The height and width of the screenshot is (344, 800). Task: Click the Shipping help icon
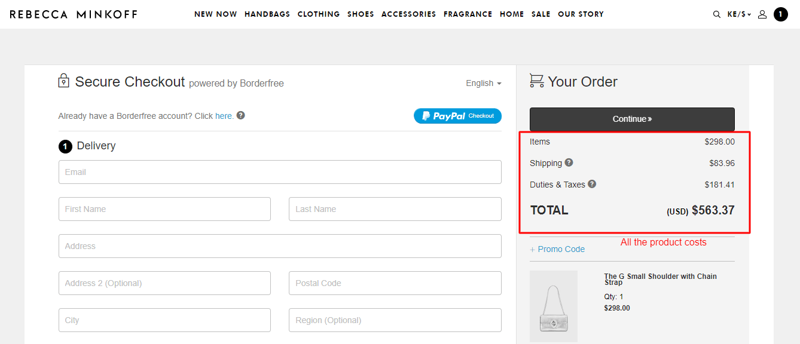pyautogui.click(x=569, y=162)
